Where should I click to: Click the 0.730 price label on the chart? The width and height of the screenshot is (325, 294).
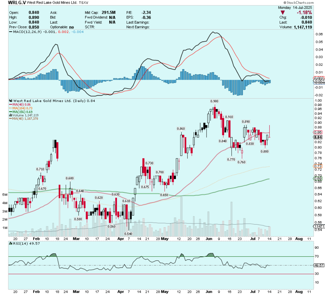[149, 163]
